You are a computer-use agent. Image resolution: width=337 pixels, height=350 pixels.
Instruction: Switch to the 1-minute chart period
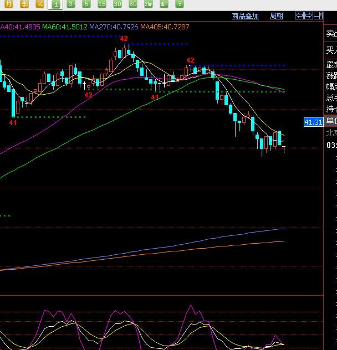point(55,4)
